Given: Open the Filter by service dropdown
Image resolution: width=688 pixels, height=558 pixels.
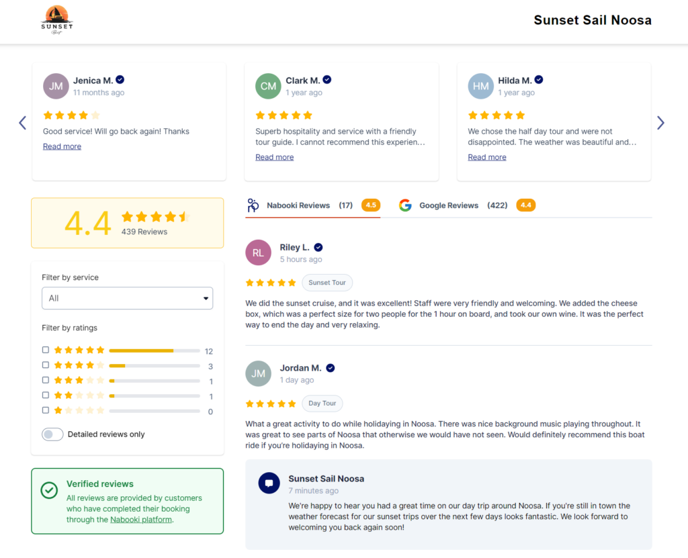Looking at the screenshot, I should click(x=127, y=298).
